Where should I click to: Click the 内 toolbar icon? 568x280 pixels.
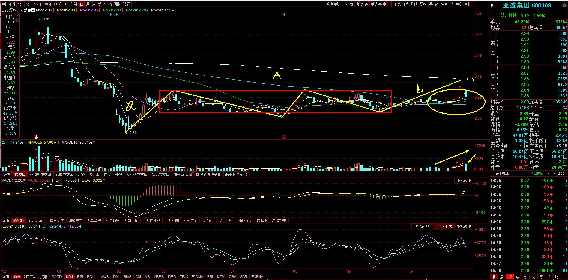(x=394, y=4)
